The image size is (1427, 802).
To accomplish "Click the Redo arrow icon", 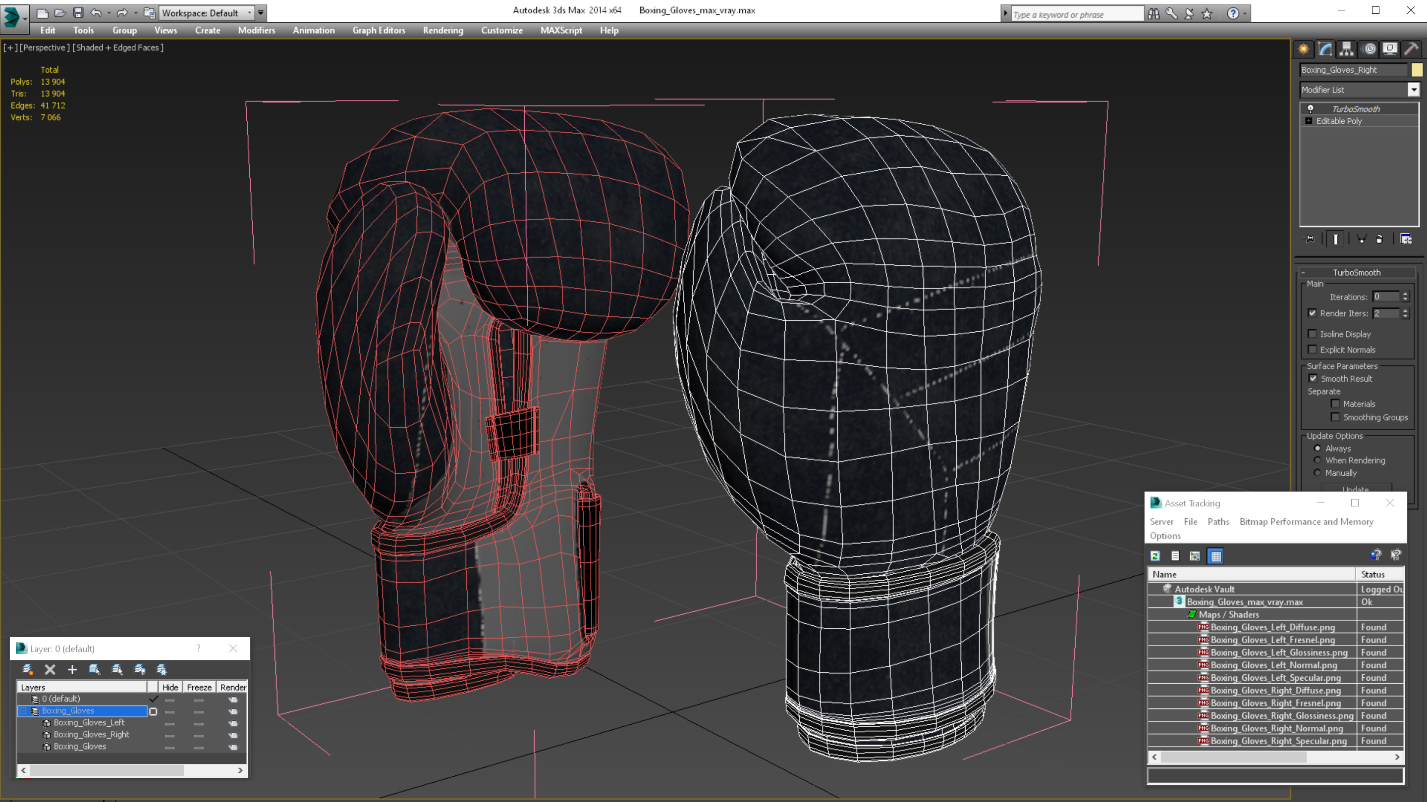I will click(x=122, y=13).
